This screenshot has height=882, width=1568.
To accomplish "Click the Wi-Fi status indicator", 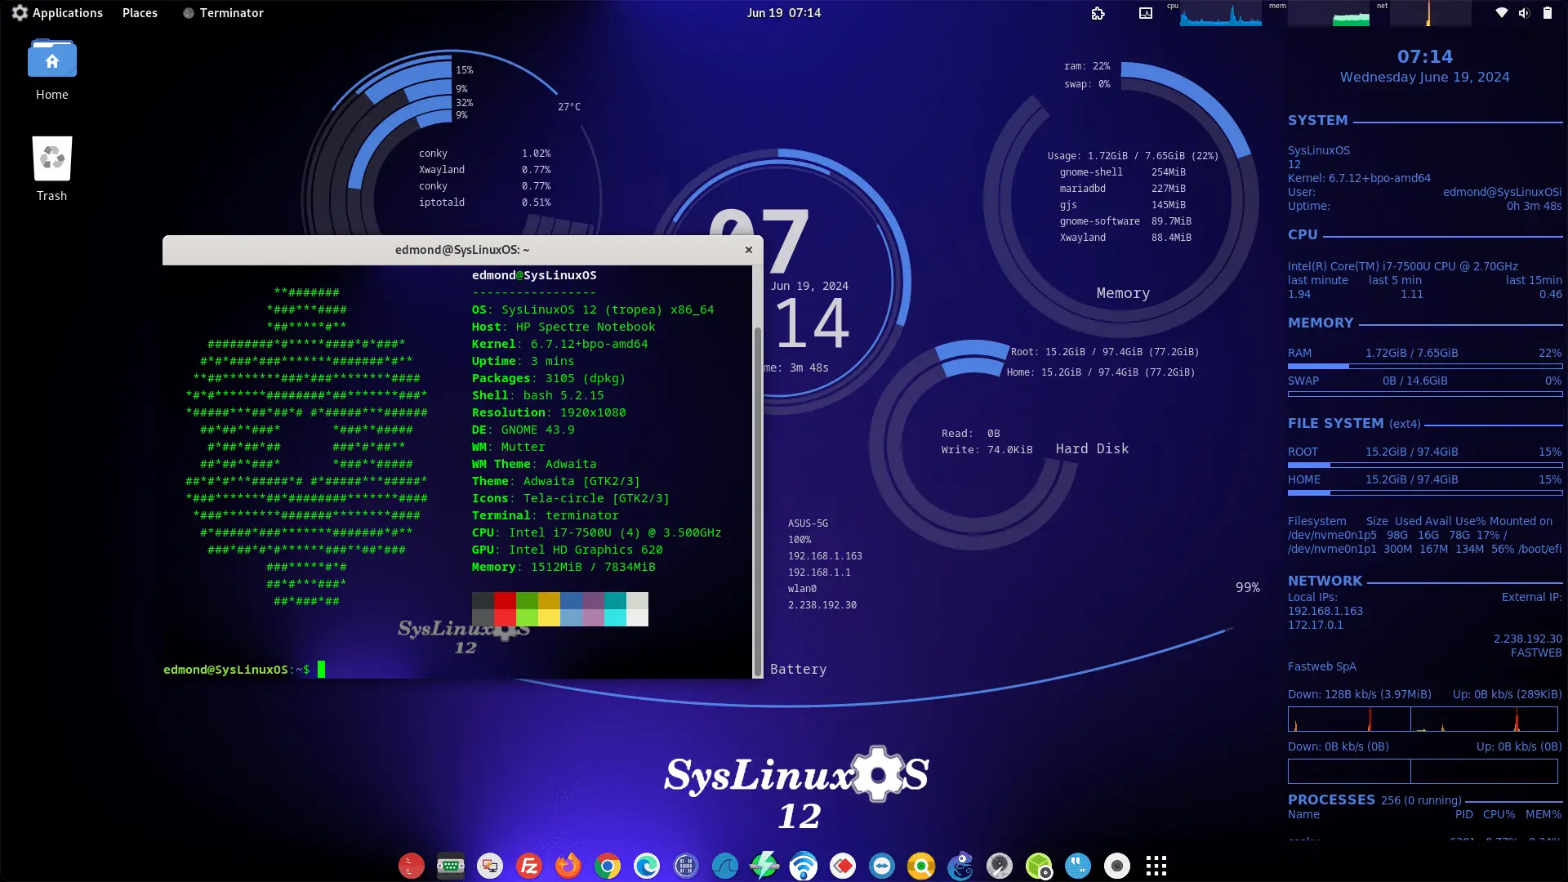I will [x=1501, y=13].
